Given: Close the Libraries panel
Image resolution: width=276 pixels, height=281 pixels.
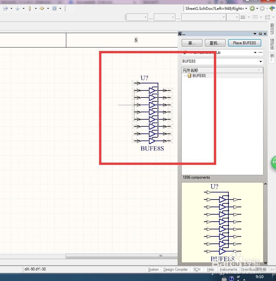Looking at the screenshot, I should coord(265,34).
